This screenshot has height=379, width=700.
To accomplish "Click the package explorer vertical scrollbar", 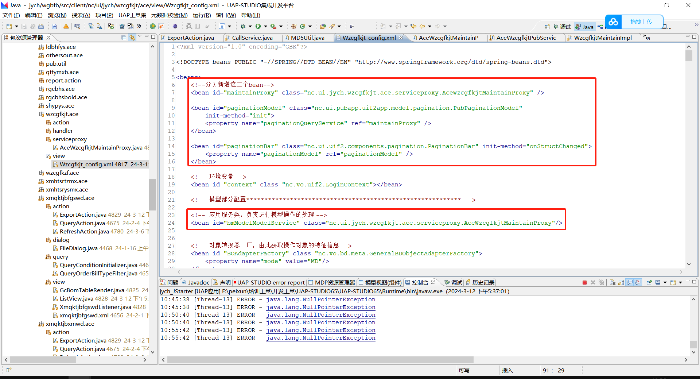I will point(152,194).
